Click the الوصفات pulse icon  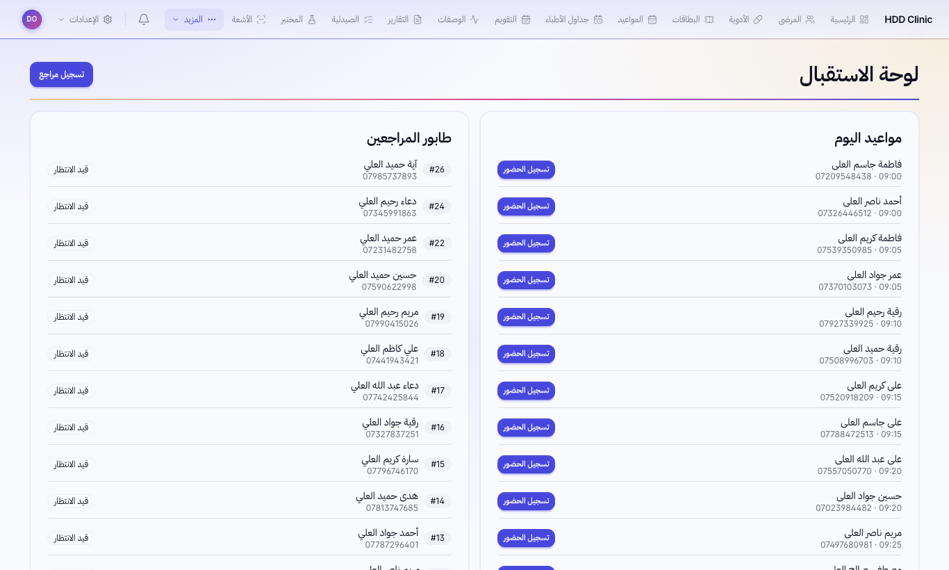474,19
